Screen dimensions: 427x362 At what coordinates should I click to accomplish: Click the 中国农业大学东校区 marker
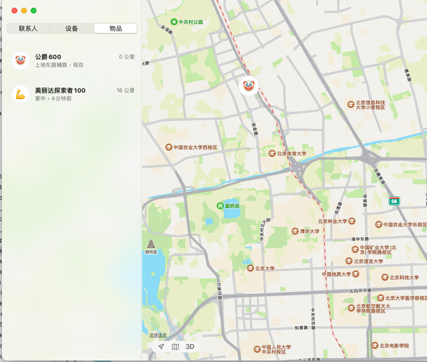(378, 225)
